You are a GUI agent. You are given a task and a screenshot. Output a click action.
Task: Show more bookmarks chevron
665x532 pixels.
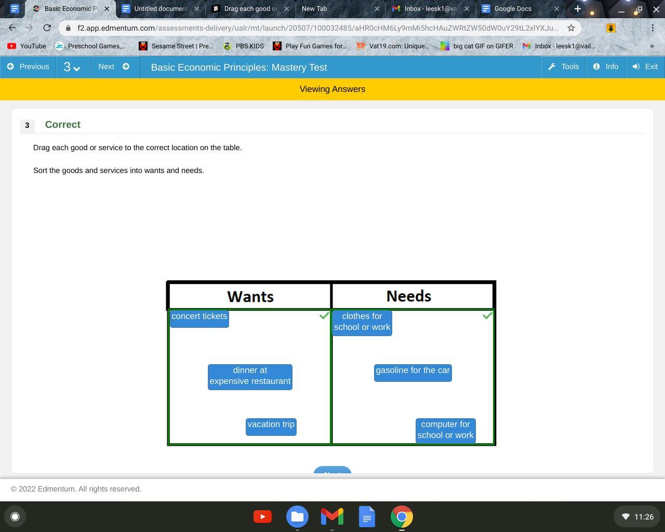click(652, 46)
